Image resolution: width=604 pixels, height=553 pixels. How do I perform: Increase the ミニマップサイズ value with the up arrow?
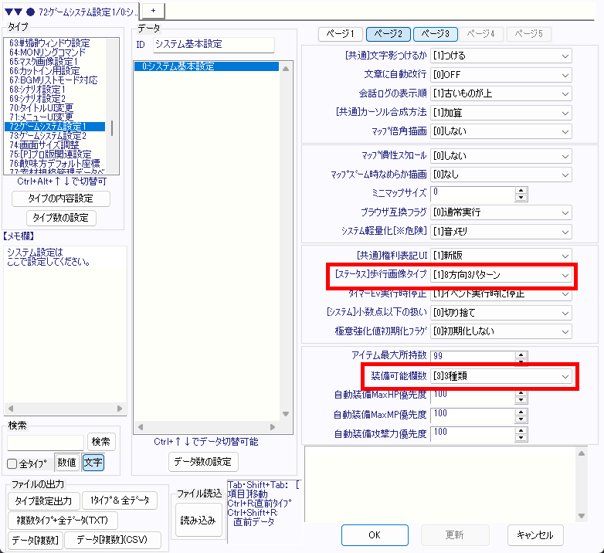click(521, 189)
